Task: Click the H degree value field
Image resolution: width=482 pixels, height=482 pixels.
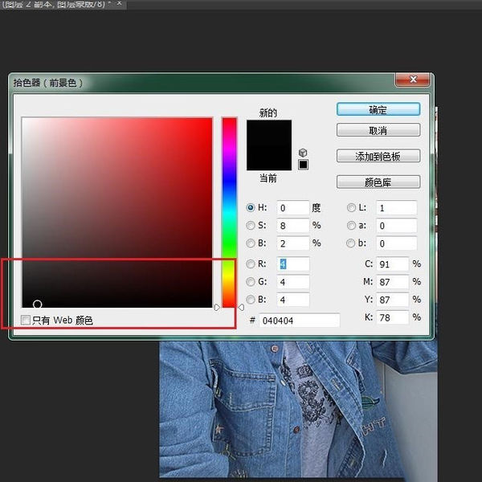Action: point(293,208)
